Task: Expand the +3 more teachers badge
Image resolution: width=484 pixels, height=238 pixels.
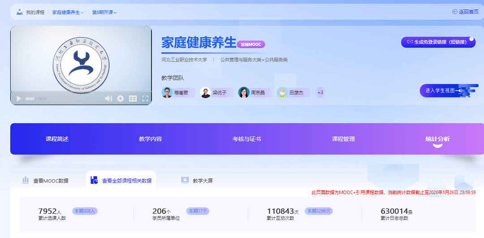Action: pos(320,93)
